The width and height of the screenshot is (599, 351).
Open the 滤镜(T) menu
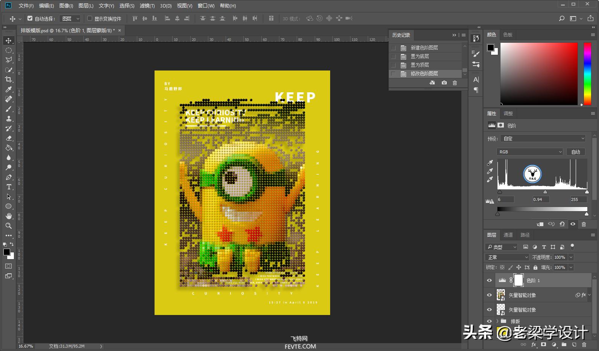(147, 6)
